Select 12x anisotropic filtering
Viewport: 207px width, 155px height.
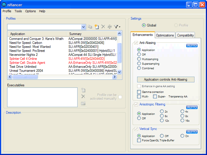coord(162,120)
